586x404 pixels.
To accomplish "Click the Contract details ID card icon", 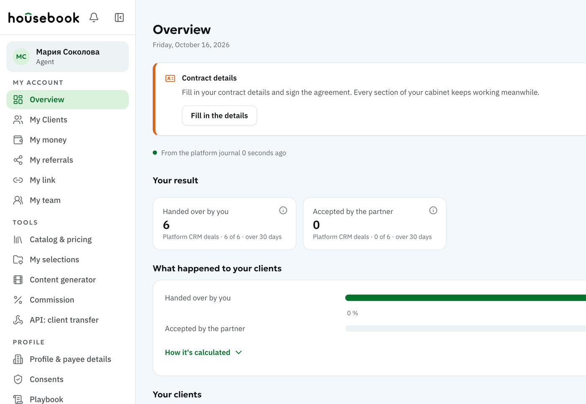I will (x=170, y=78).
